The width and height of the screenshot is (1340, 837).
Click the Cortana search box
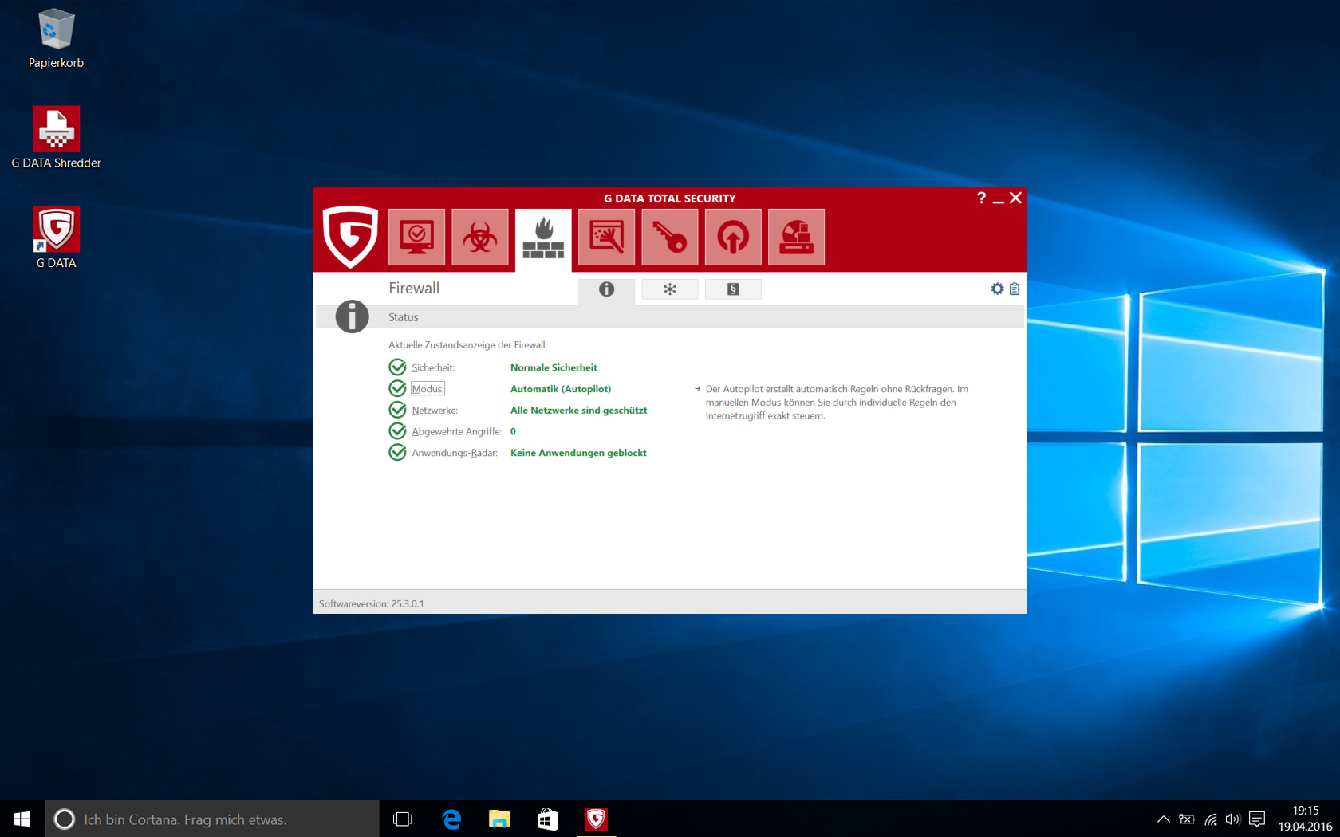[x=211, y=819]
